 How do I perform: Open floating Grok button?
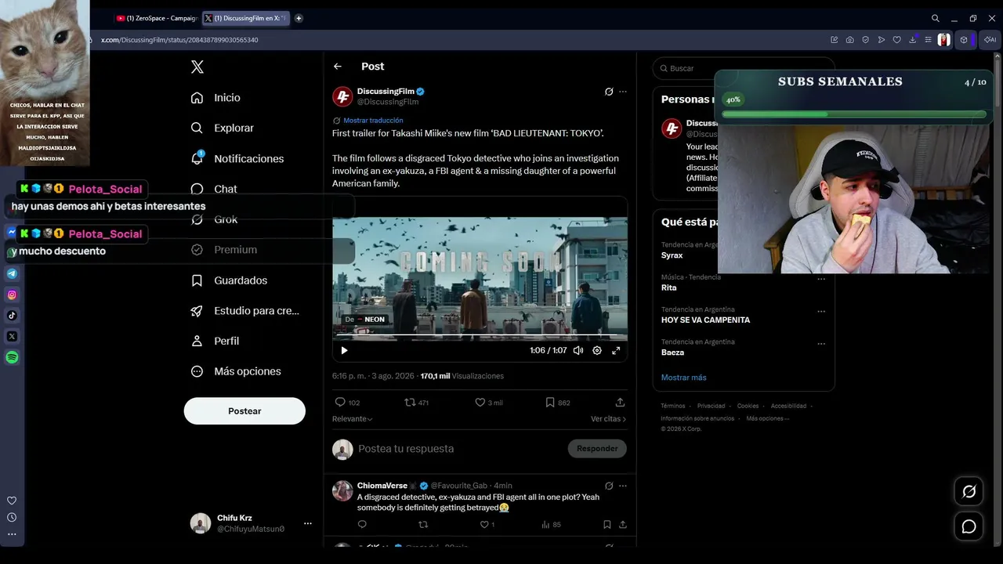pyautogui.click(x=969, y=492)
